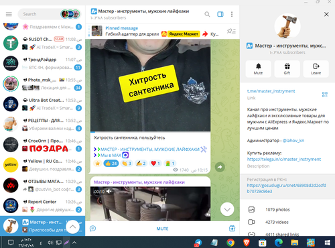Open the discussion comments icon at bottom left
335x248 pixels.
click(92, 229)
